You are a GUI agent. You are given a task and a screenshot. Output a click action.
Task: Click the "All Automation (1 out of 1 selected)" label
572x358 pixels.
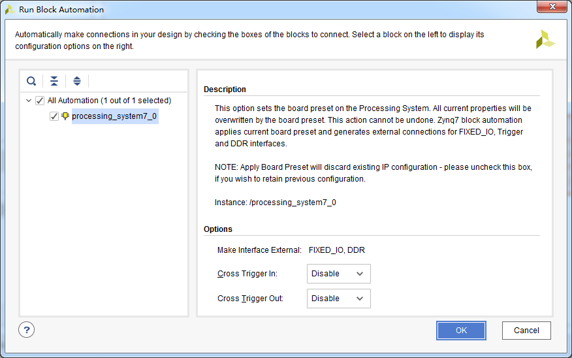point(110,101)
